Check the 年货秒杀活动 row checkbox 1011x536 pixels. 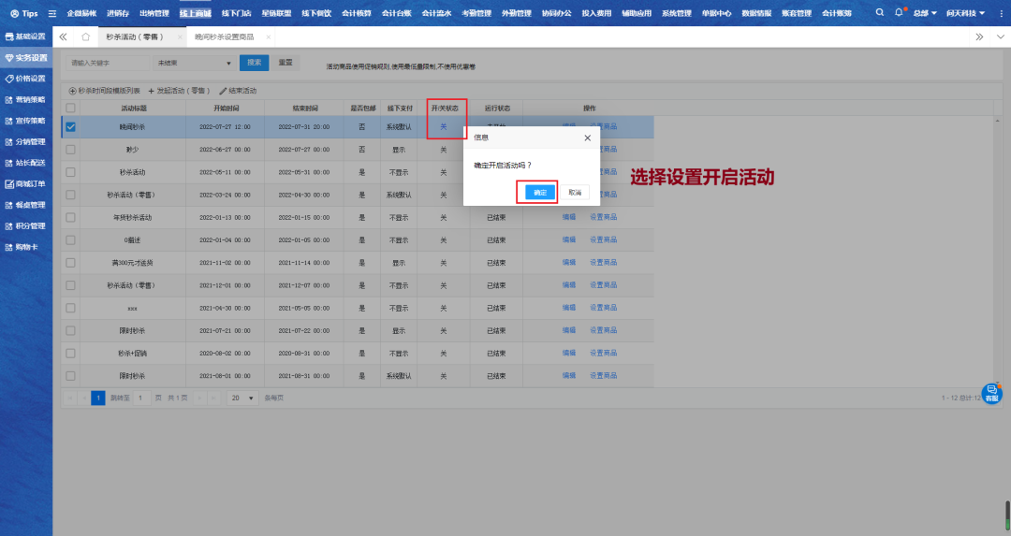click(x=70, y=217)
